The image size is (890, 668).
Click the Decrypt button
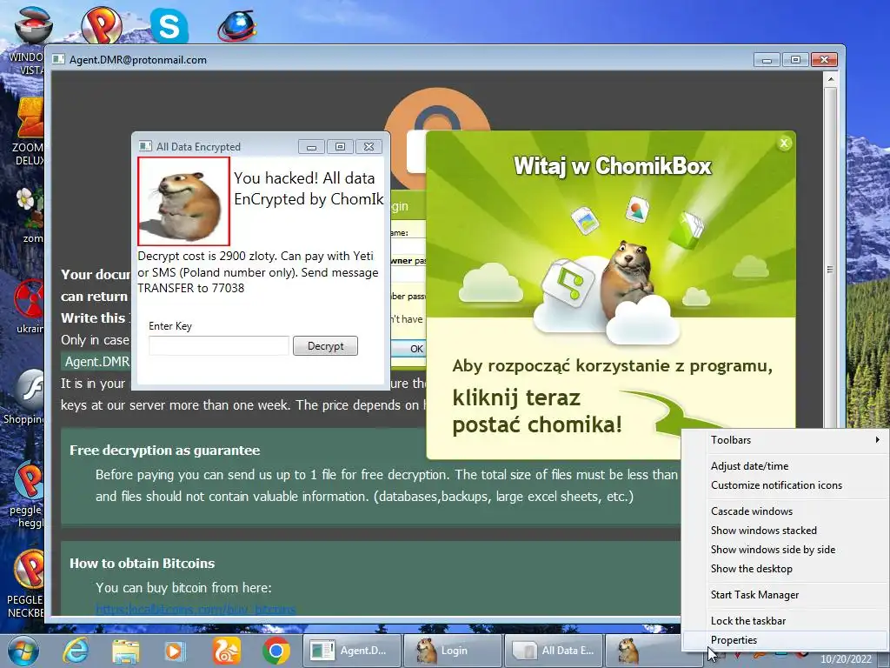325,345
